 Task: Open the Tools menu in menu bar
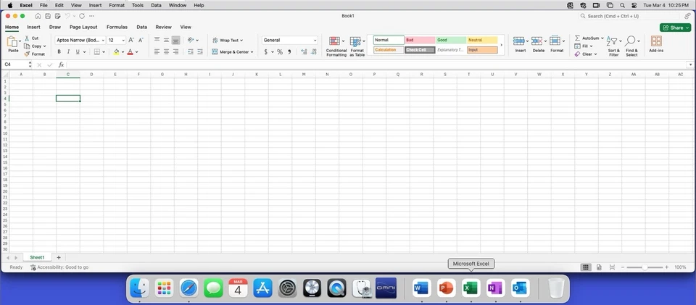pos(138,5)
